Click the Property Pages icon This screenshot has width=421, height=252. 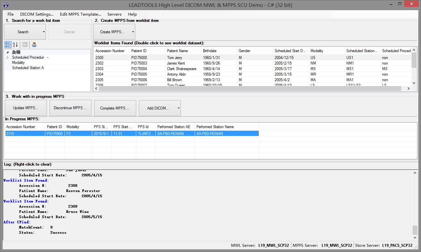[x=25, y=45]
